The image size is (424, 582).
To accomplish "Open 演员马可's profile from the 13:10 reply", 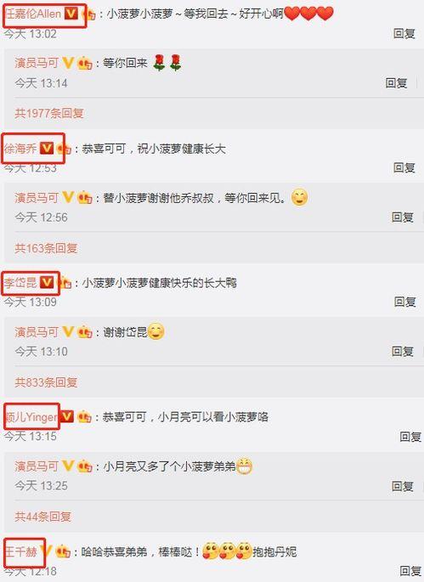I will (x=37, y=332).
